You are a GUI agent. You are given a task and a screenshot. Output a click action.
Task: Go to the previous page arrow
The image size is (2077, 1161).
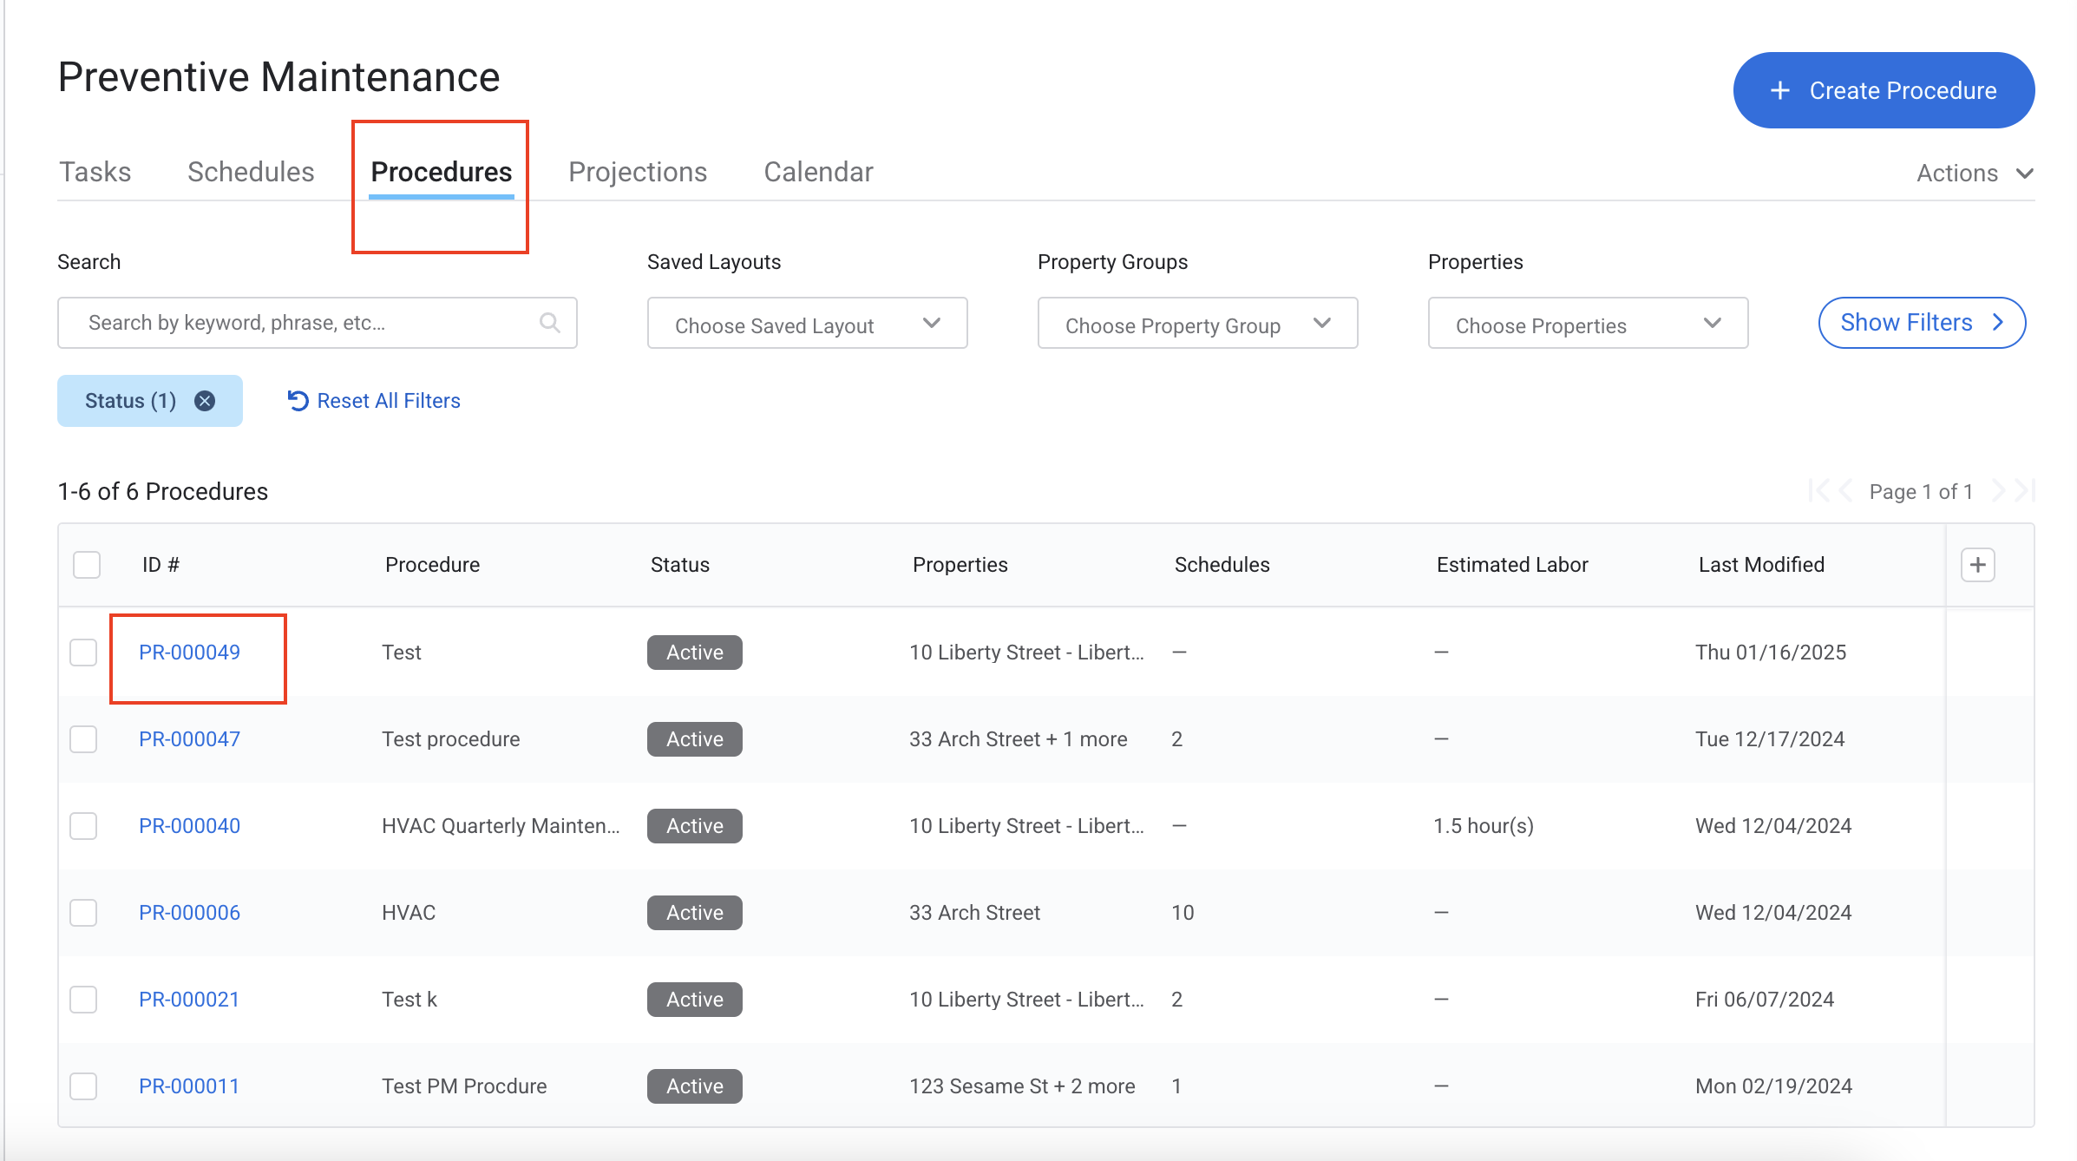pos(1846,492)
